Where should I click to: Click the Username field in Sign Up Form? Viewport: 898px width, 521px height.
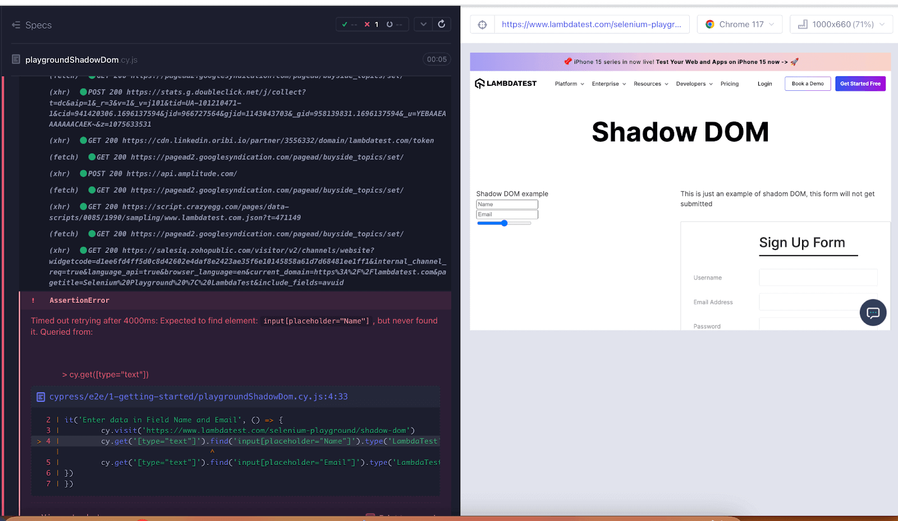coord(818,278)
